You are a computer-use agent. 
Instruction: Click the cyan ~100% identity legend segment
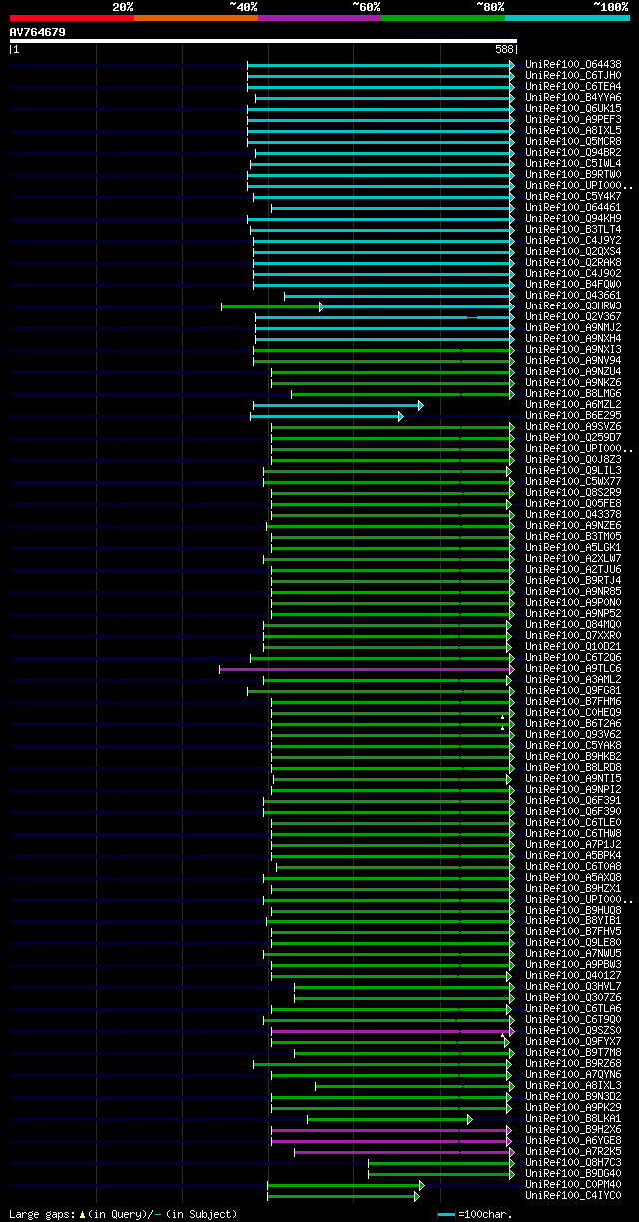tap(566, 18)
